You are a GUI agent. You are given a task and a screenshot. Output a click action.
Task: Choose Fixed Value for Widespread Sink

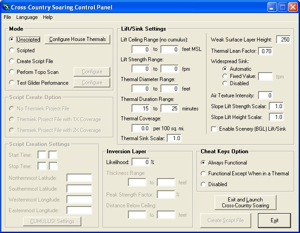click(239, 76)
